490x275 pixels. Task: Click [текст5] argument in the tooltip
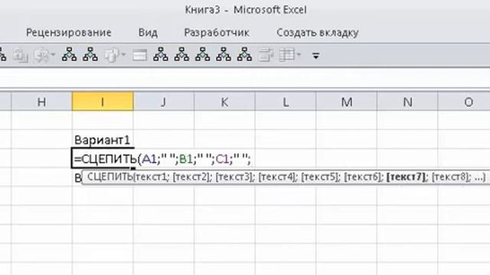pos(319,177)
